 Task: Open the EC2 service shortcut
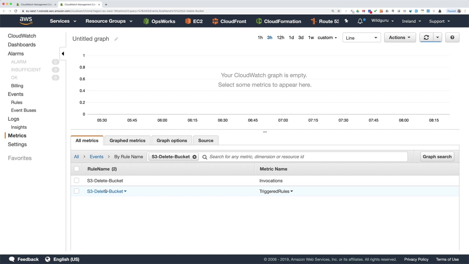click(194, 21)
